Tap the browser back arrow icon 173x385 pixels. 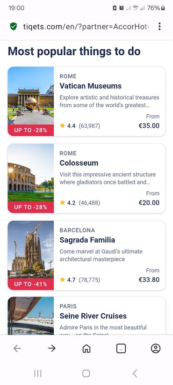[17, 348]
